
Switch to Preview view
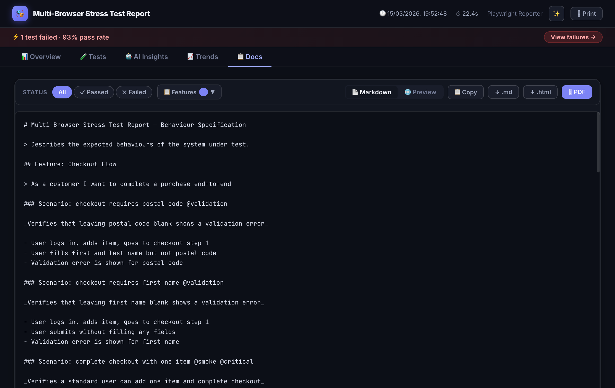420,92
